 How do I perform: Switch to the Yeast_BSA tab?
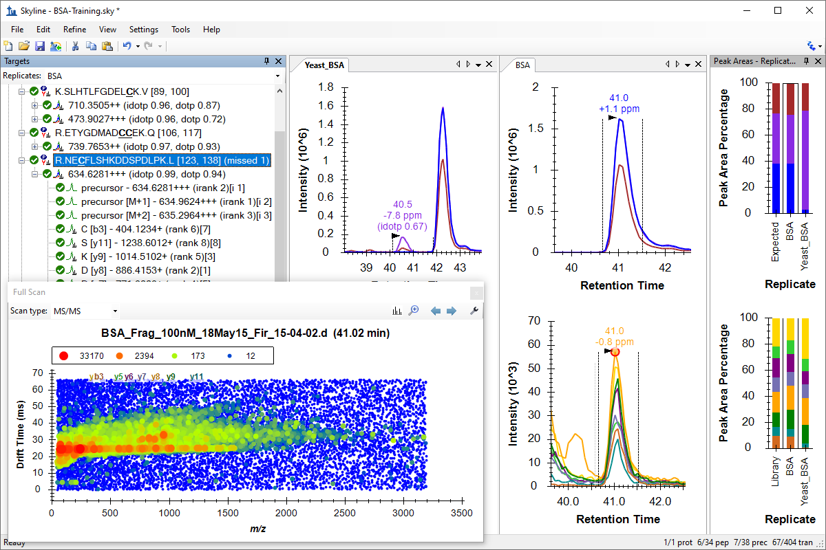click(326, 65)
